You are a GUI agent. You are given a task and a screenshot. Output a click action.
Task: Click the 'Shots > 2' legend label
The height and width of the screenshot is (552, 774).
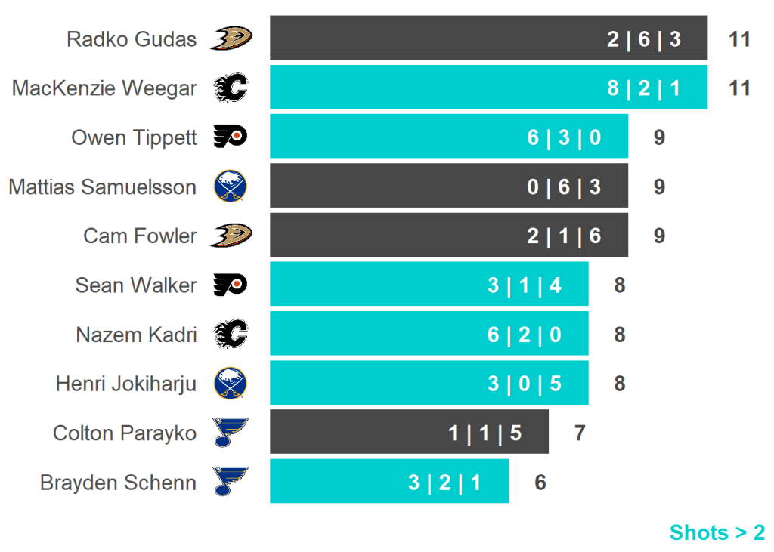(x=717, y=532)
